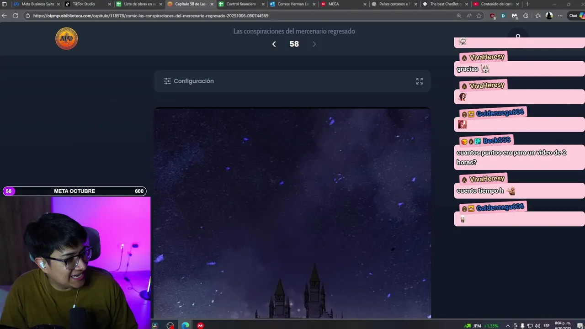Open the Configuración settings panel

pyautogui.click(x=189, y=81)
